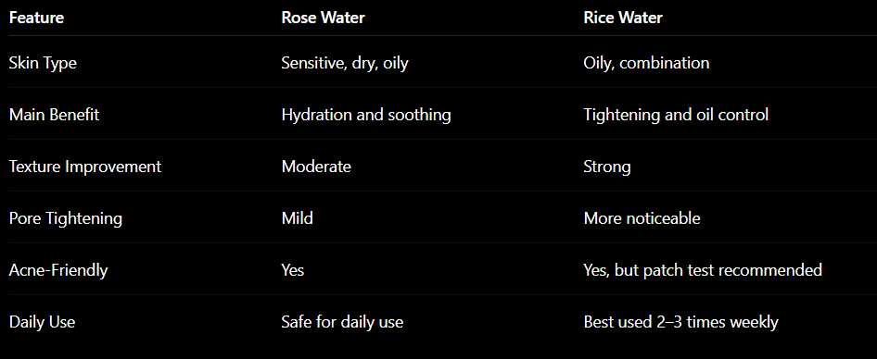Select the Daily Use row label
This screenshot has height=359, width=877.
(42, 323)
